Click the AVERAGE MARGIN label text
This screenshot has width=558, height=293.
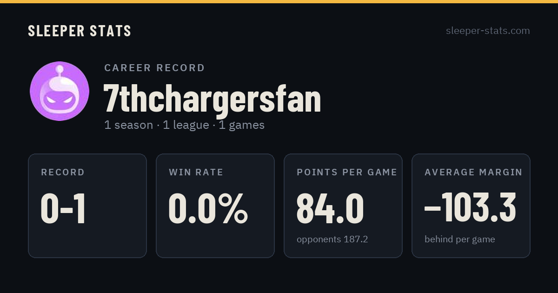[x=473, y=172]
